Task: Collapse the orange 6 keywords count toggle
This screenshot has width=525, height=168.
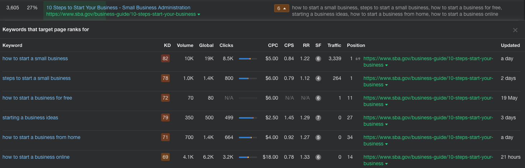Action: click(282, 8)
